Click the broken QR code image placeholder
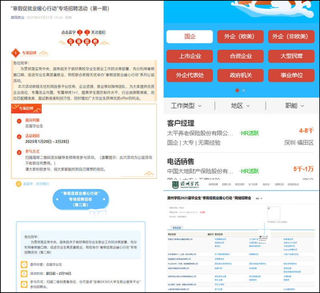Screen dimensions: 320x293 pyautogui.click(x=274, y=213)
